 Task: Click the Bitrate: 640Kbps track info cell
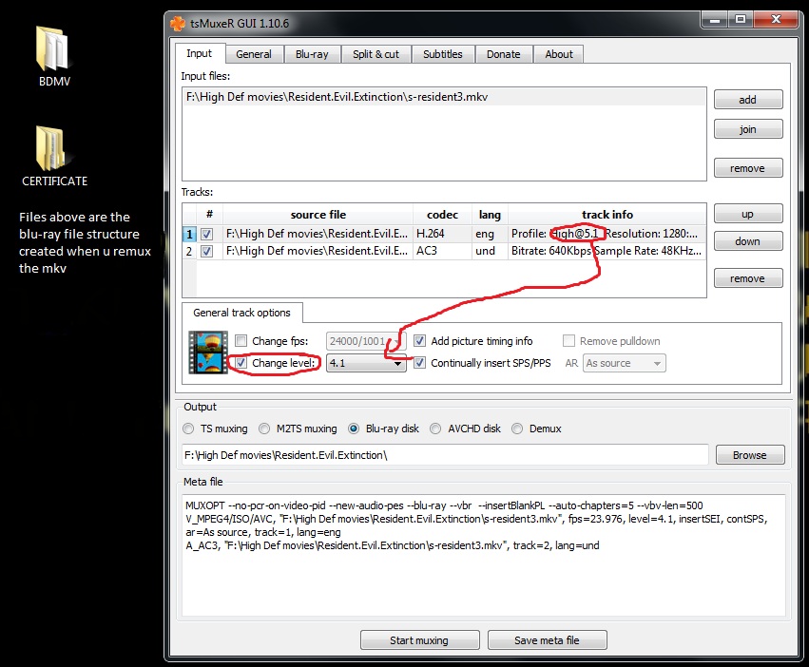pyautogui.click(x=607, y=251)
